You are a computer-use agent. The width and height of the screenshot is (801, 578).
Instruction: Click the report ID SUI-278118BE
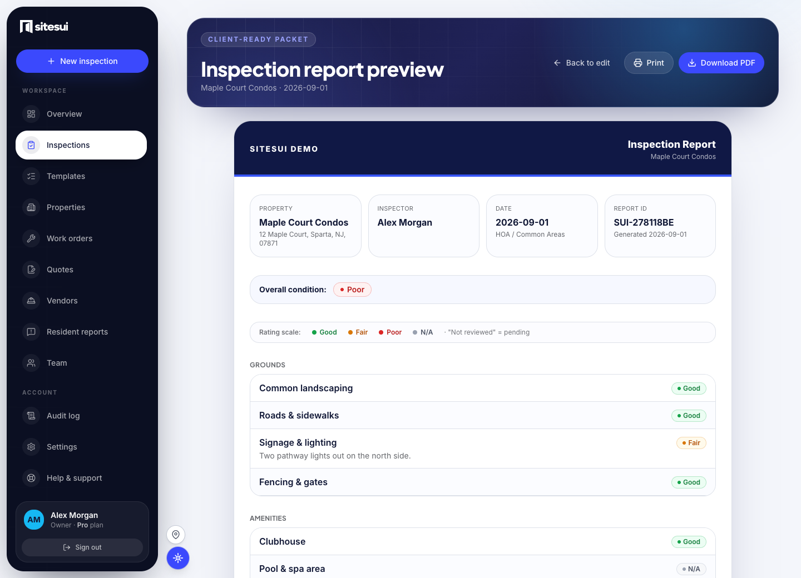(x=644, y=222)
